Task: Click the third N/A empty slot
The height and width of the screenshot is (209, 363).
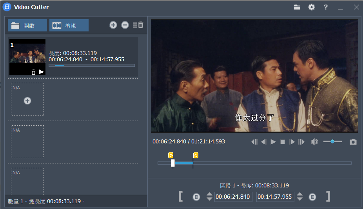Action: click(27, 181)
